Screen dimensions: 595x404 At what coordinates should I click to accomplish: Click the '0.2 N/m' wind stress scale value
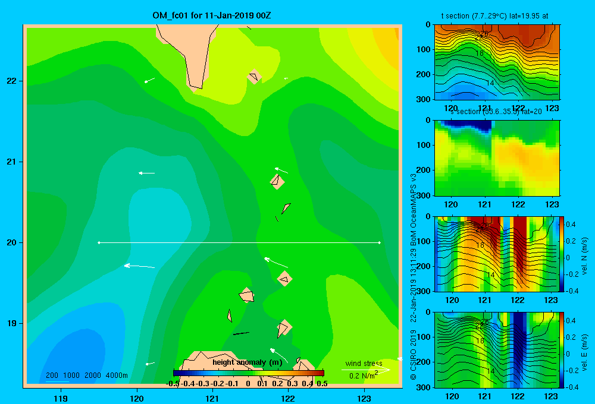pos(363,375)
